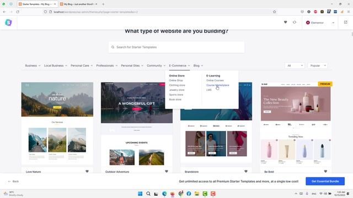
Task: Expand the Blog category menu
Action: pyautogui.click(x=198, y=65)
